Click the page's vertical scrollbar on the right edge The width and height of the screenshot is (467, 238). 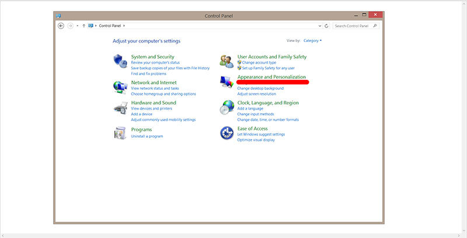click(465, 117)
